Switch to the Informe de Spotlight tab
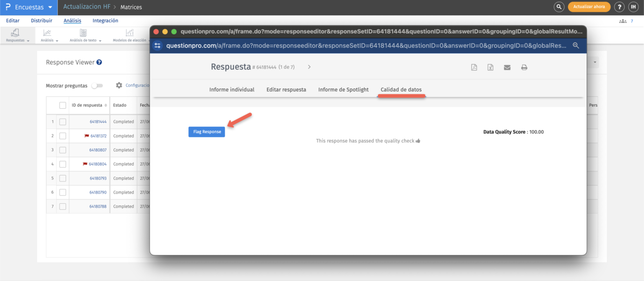 click(343, 90)
